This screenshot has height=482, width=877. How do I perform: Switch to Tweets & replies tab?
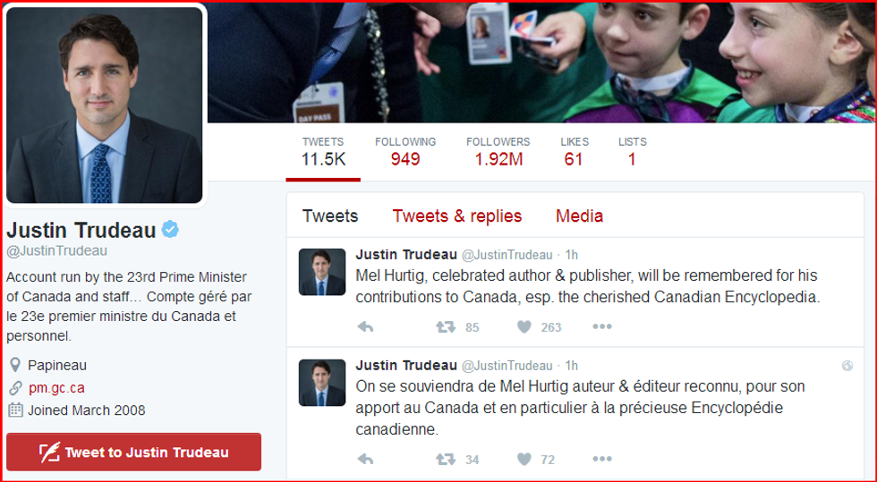(457, 216)
